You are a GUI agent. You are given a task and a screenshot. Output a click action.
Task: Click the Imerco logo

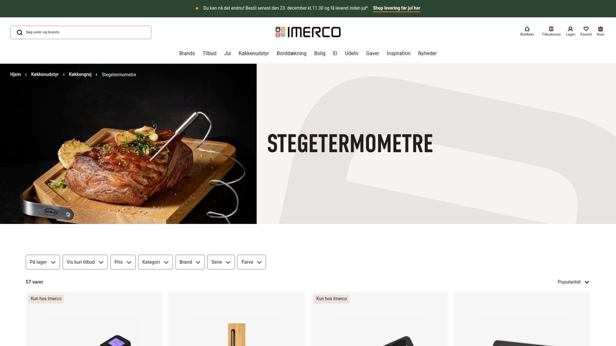(308, 32)
